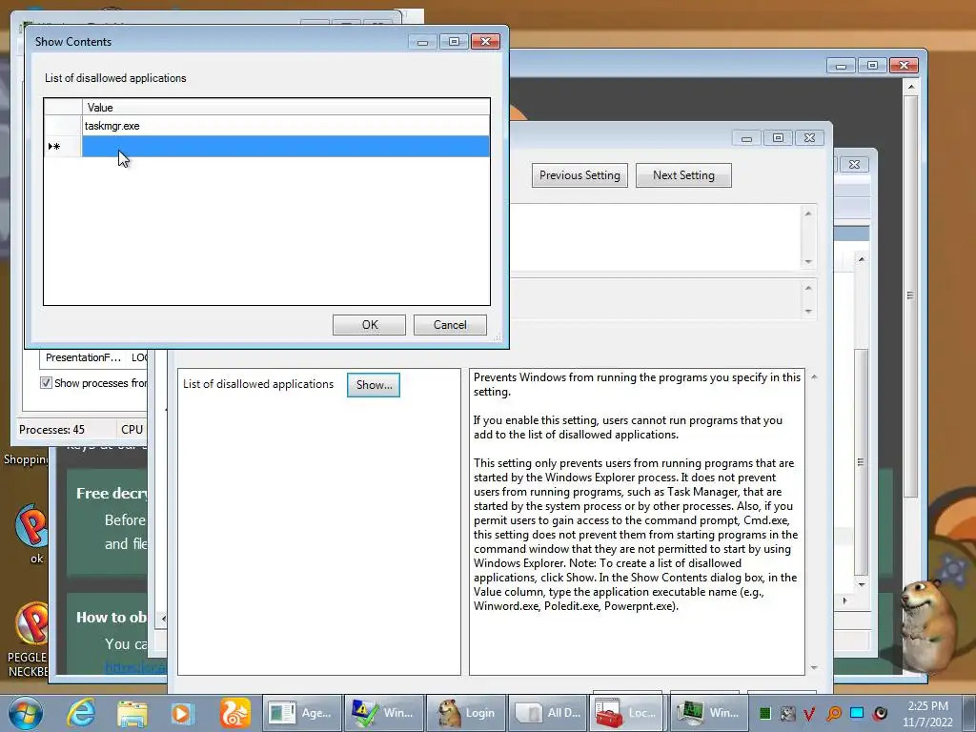Click the gray tray icon beside green square
The height and width of the screenshot is (732, 976).
(x=787, y=713)
